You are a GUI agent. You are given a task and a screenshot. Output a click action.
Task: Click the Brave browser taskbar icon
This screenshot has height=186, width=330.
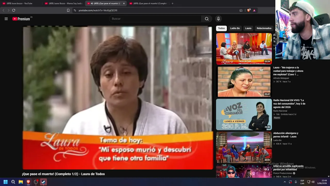(28, 182)
